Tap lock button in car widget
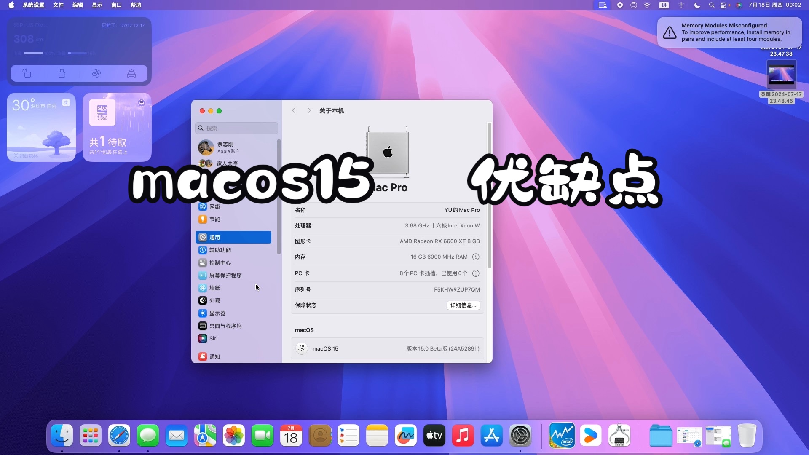This screenshot has width=809, height=455. [62, 73]
